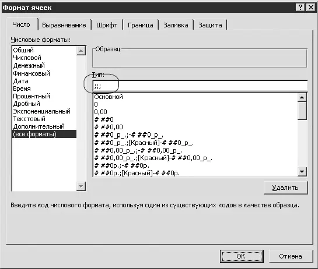
Task: Click in the Тип input field
Action: (200, 86)
